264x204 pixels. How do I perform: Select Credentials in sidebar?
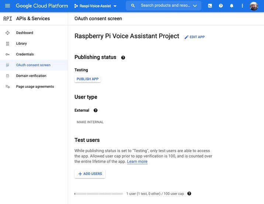pyautogui.click(x=25, y=54)
